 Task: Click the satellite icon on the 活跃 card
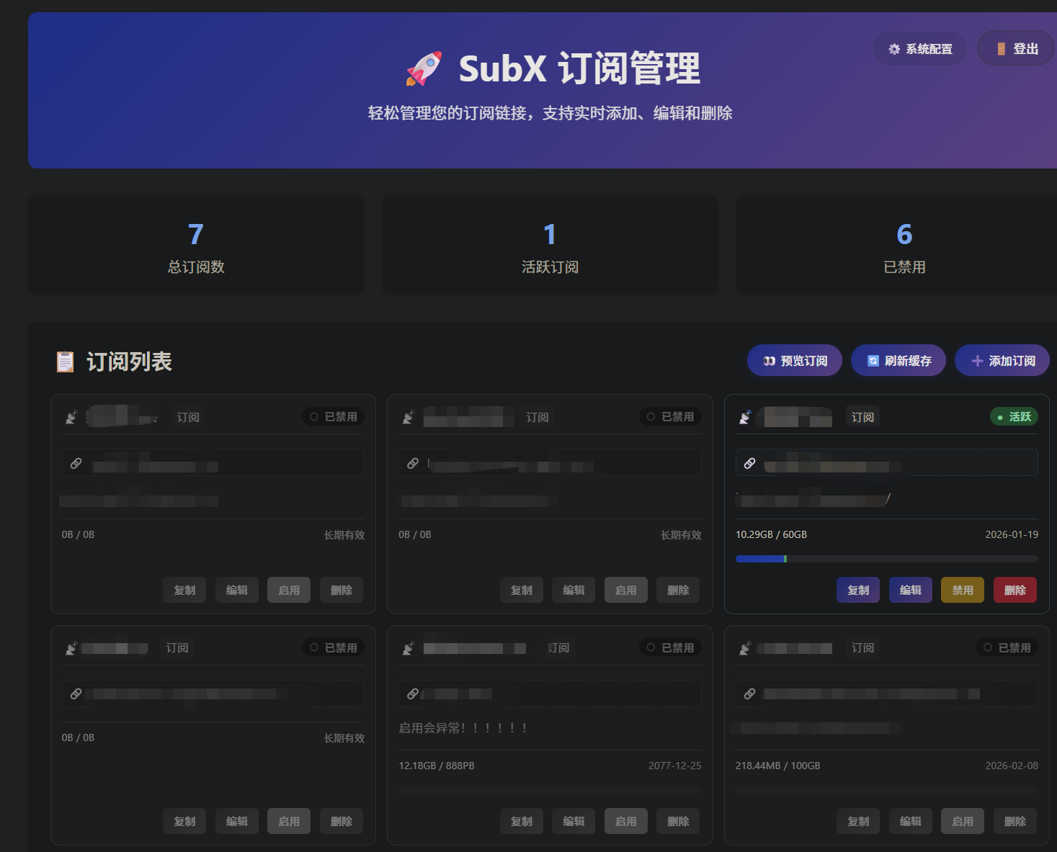coord(746,417)
